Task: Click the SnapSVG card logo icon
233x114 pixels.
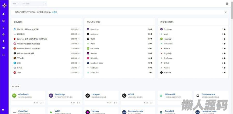Action: point(161,112)
